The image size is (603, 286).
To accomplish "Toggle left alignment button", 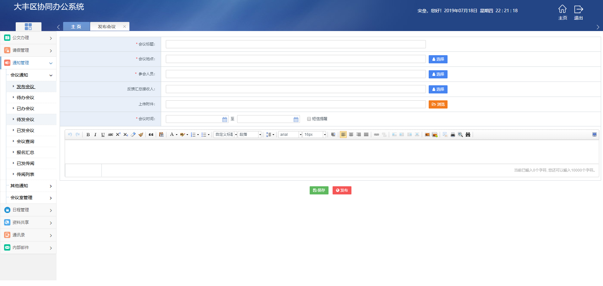I will tap(343, 135).
